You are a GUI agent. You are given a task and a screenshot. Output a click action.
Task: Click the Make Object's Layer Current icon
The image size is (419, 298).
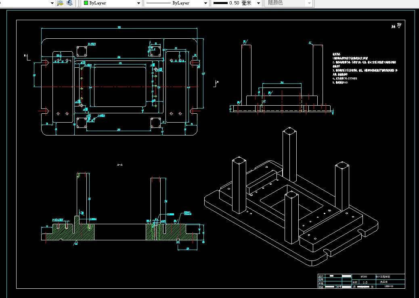pos(60,3)
